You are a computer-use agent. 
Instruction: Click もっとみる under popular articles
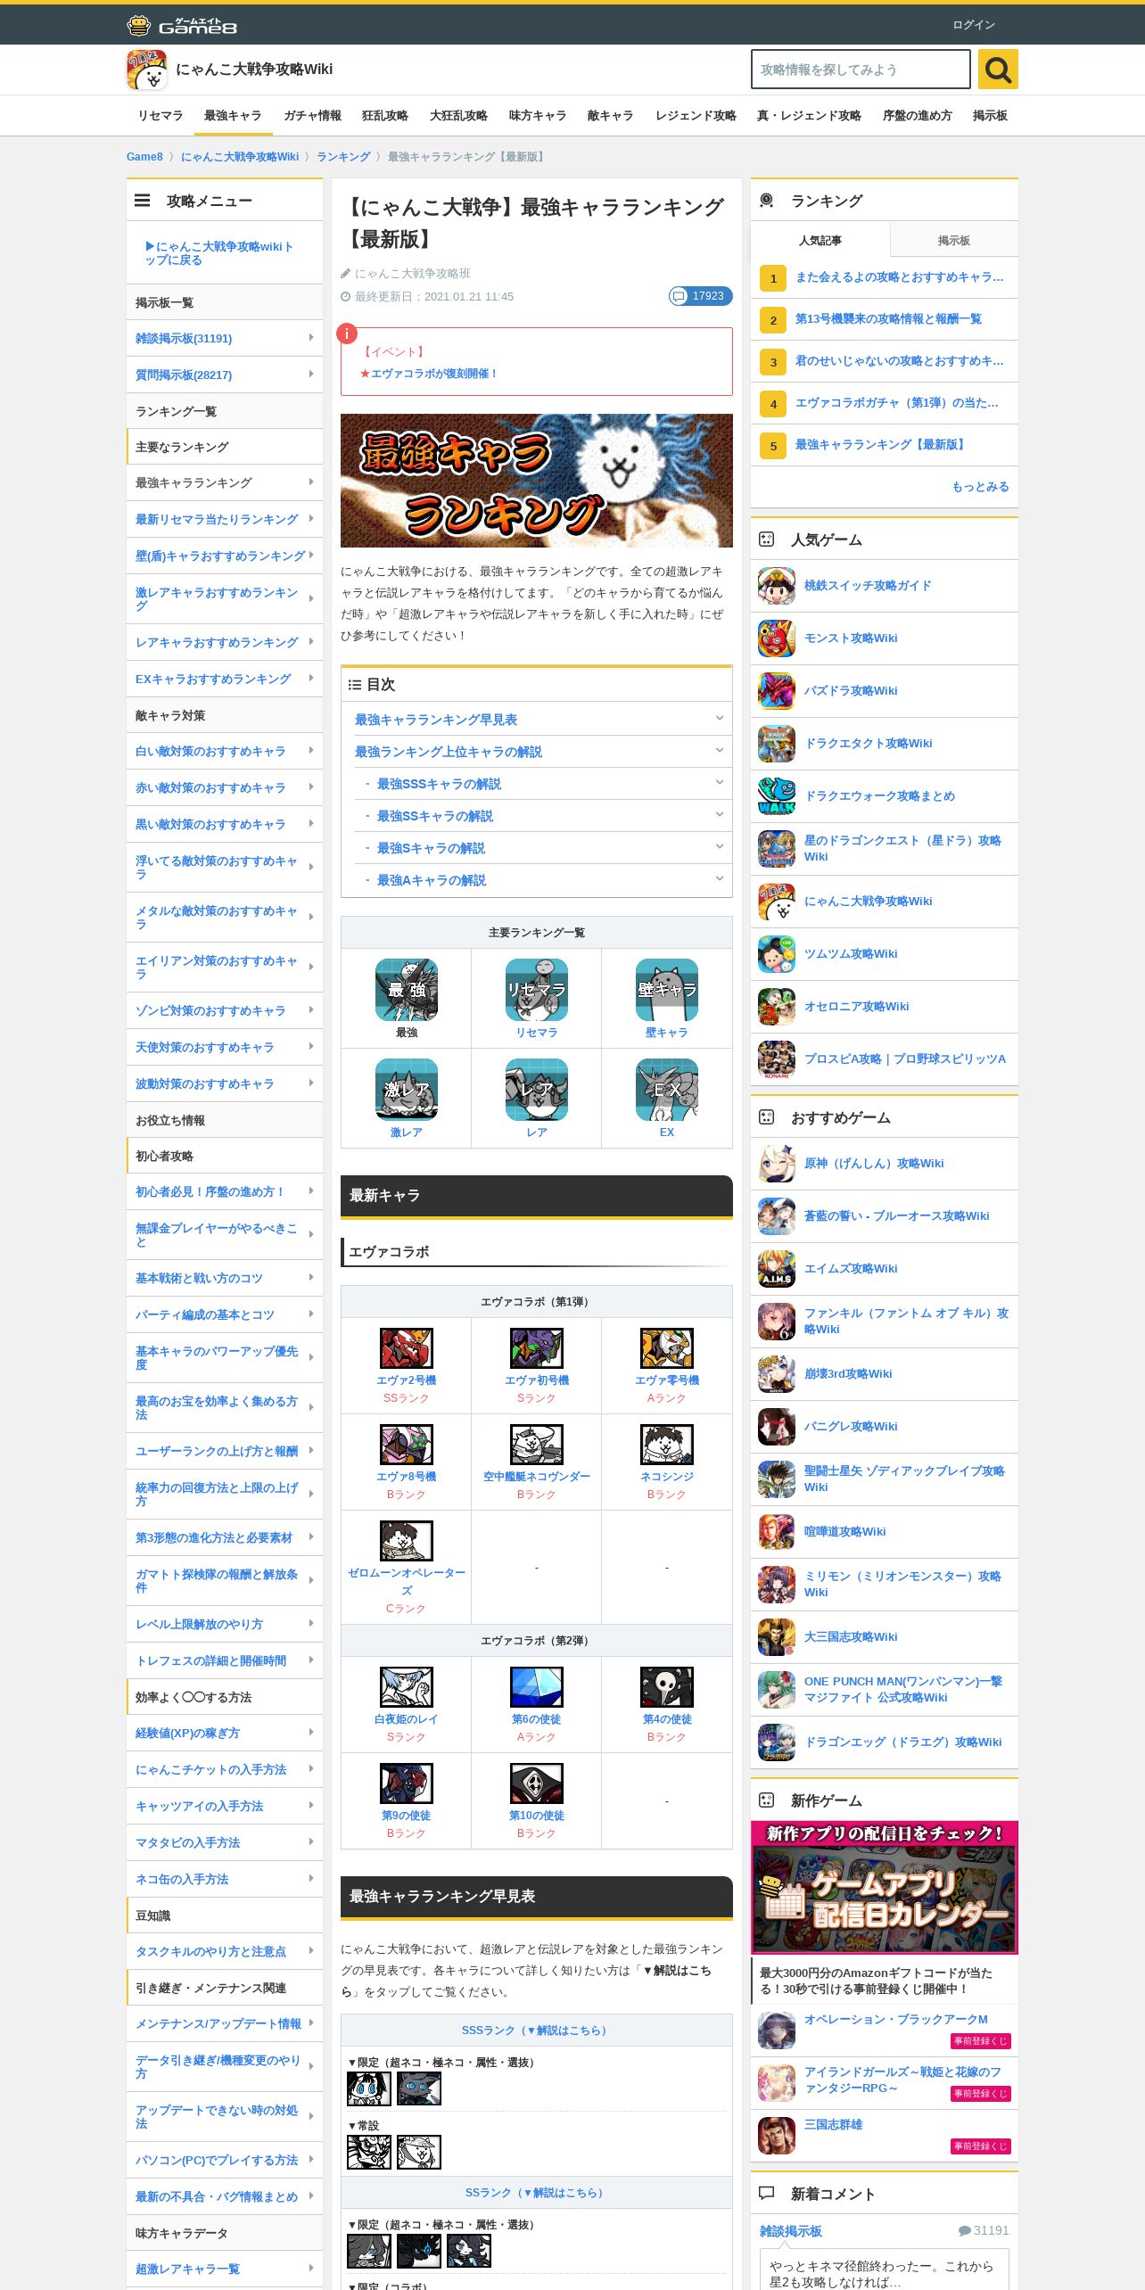click(981, 487)
